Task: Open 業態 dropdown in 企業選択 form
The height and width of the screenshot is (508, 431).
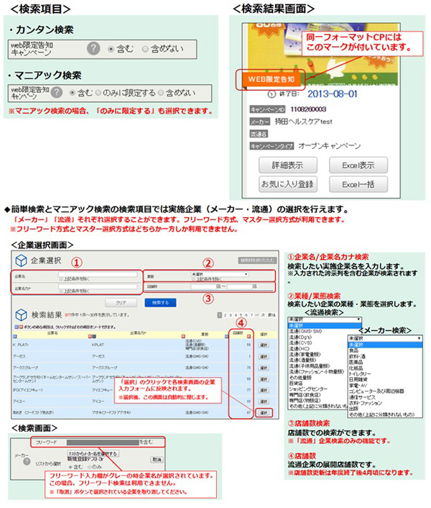Action: (220, 274)
